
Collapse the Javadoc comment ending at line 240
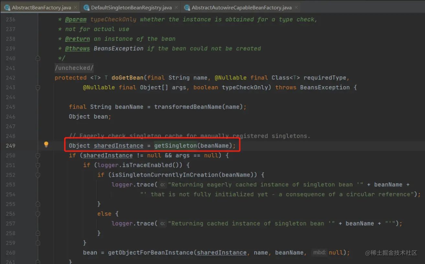pos(38,58)
